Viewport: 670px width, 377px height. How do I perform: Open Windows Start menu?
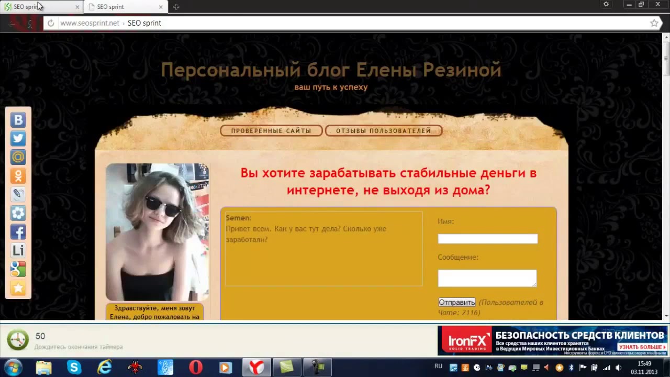[x=13, y=367]
